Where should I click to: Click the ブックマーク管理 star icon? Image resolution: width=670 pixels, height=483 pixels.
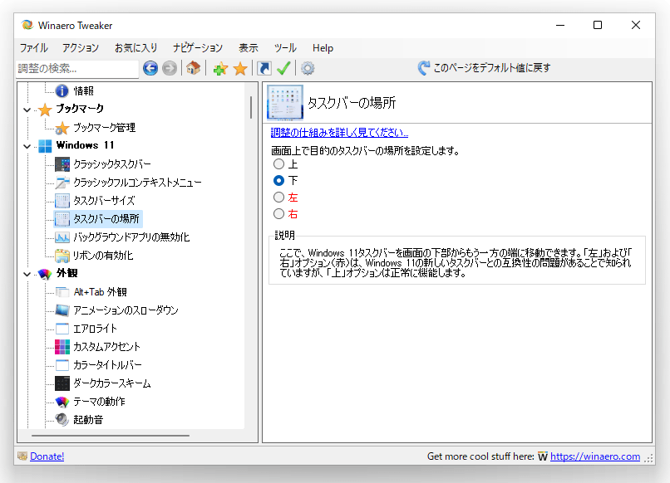(62, 128)
